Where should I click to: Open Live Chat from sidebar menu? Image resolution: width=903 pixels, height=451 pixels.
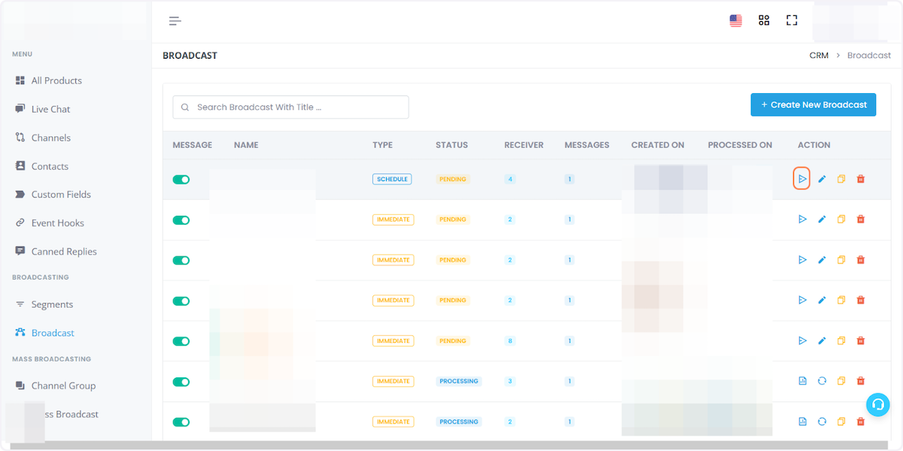tap(50, 109)
